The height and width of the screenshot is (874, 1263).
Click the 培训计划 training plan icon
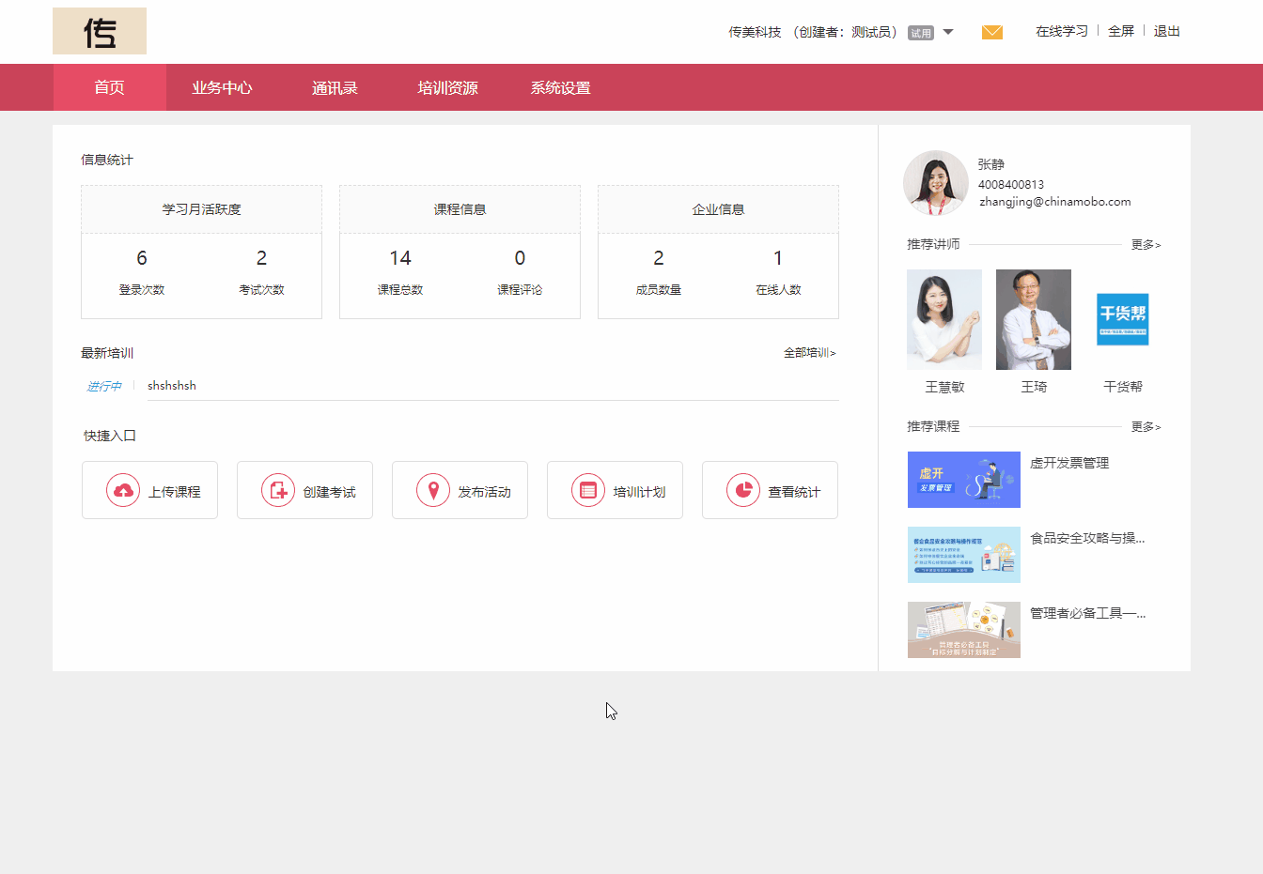point(587,489)
